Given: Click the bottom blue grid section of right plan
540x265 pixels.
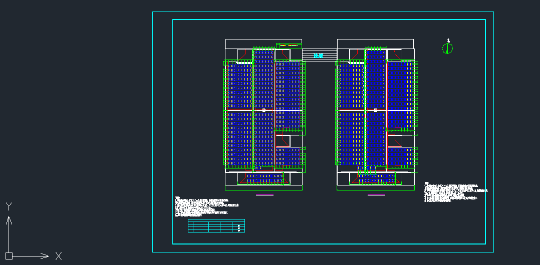Looking at the screenshot, I should click(376, 178).
